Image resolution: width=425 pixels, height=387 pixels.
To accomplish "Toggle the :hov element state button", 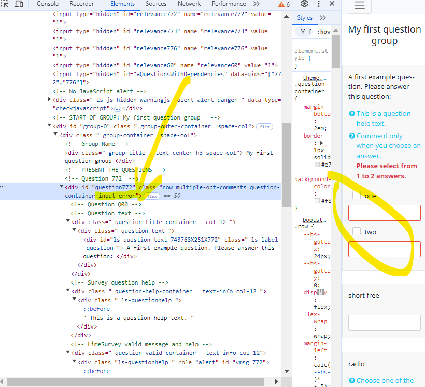I will click(x=323, y=32).
